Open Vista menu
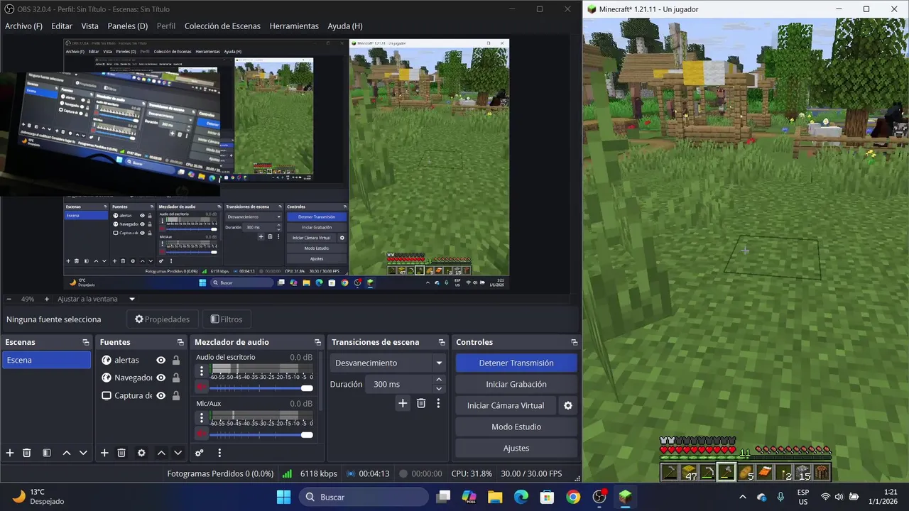 point(90,26)
